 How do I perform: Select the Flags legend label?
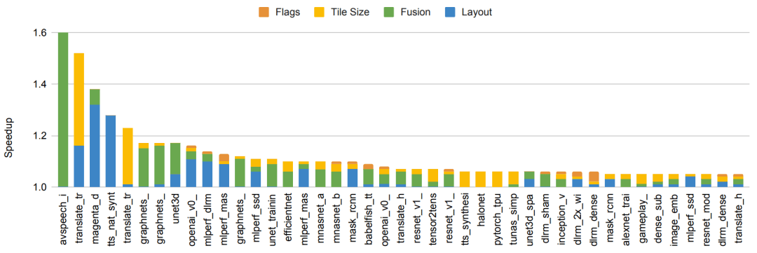click(289, 12)
